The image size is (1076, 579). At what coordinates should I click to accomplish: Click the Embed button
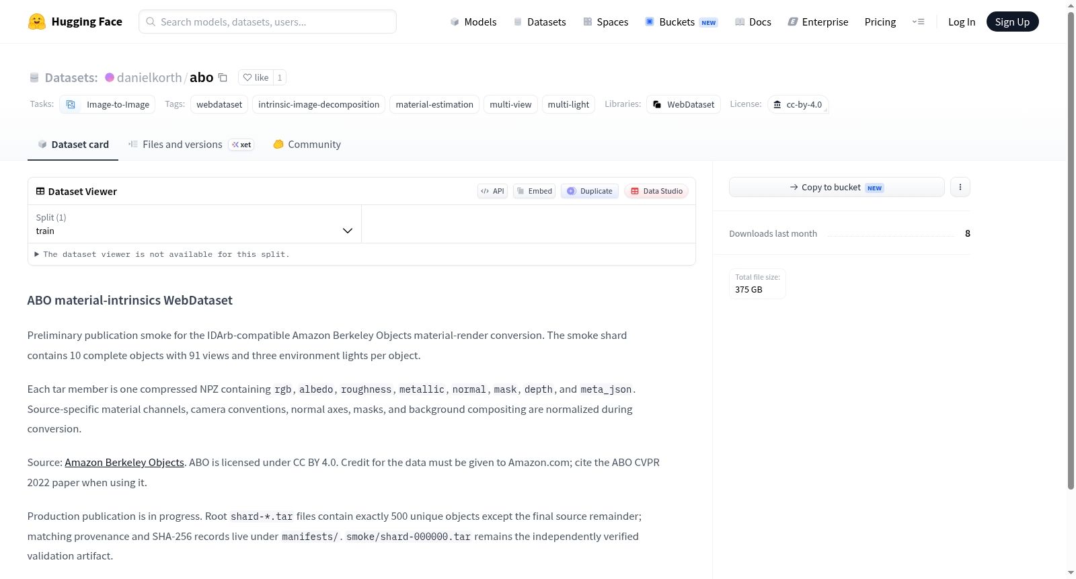[534, 191]
